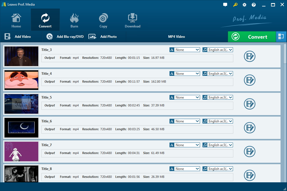The image size is (287, 191).
Task: Edit Title_8 video with edit icon
Action: (250, 175)
